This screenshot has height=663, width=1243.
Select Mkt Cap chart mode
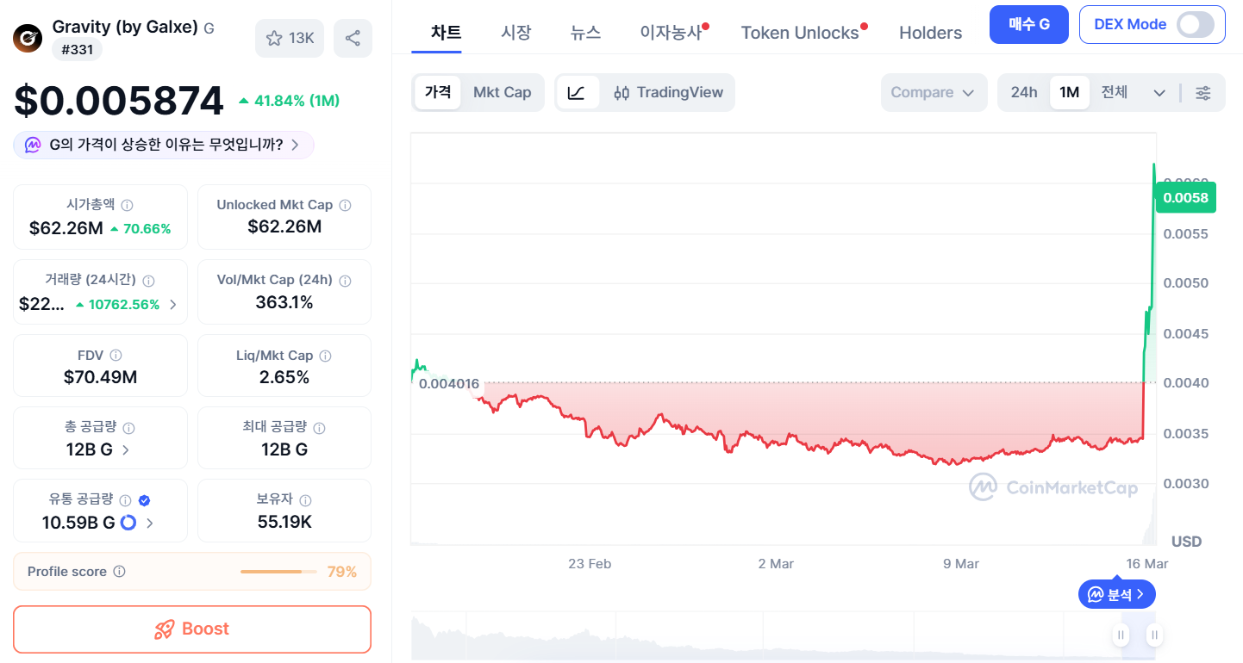point(503,93)
